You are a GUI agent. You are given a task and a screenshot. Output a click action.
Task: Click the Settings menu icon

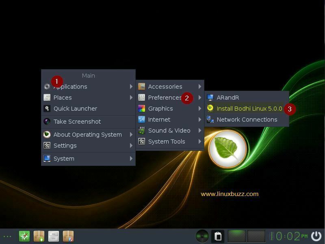[47, 146]
